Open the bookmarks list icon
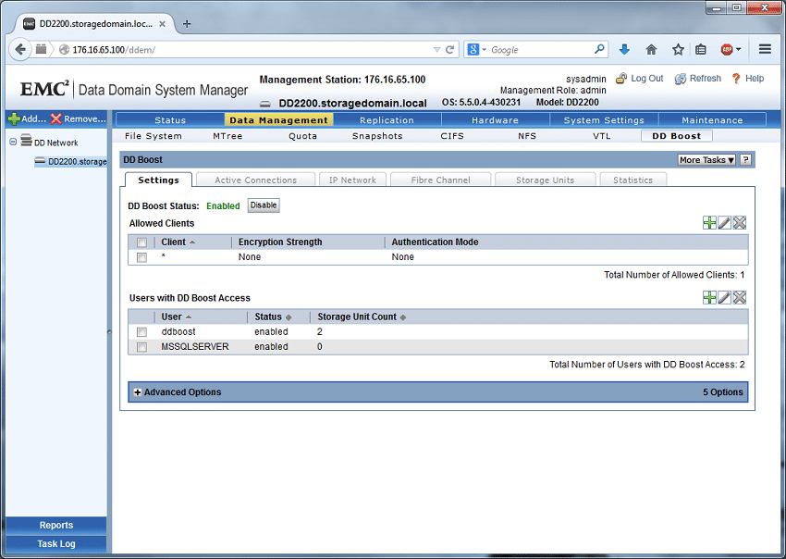Screen dimensions: 786x559 (x=701, y=49)
